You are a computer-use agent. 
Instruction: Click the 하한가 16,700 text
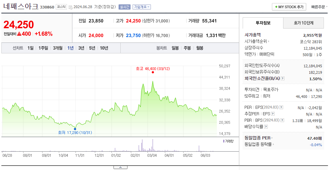[x=156, y=35]
